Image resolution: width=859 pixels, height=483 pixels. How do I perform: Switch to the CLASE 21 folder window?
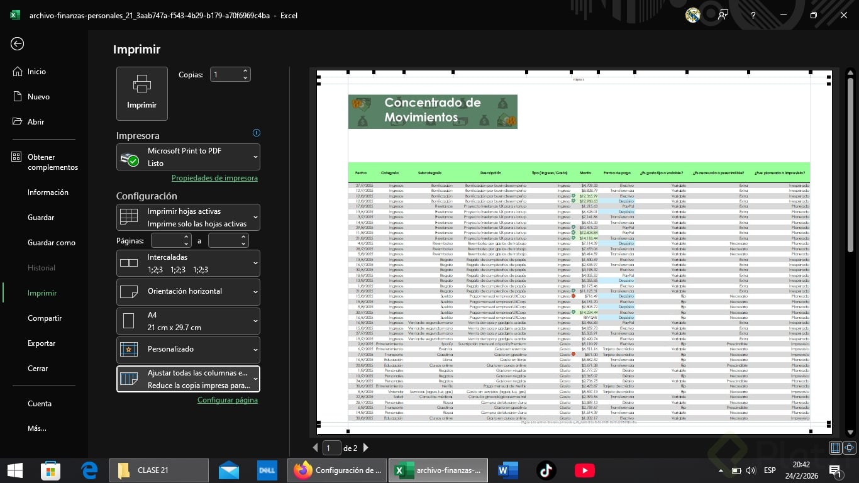[x=159, y=470]
